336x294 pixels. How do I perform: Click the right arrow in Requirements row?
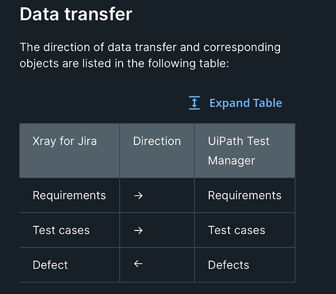(x=139, y=195)
